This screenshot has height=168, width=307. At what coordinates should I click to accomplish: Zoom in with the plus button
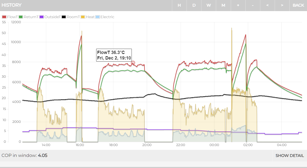pos(238,5)
